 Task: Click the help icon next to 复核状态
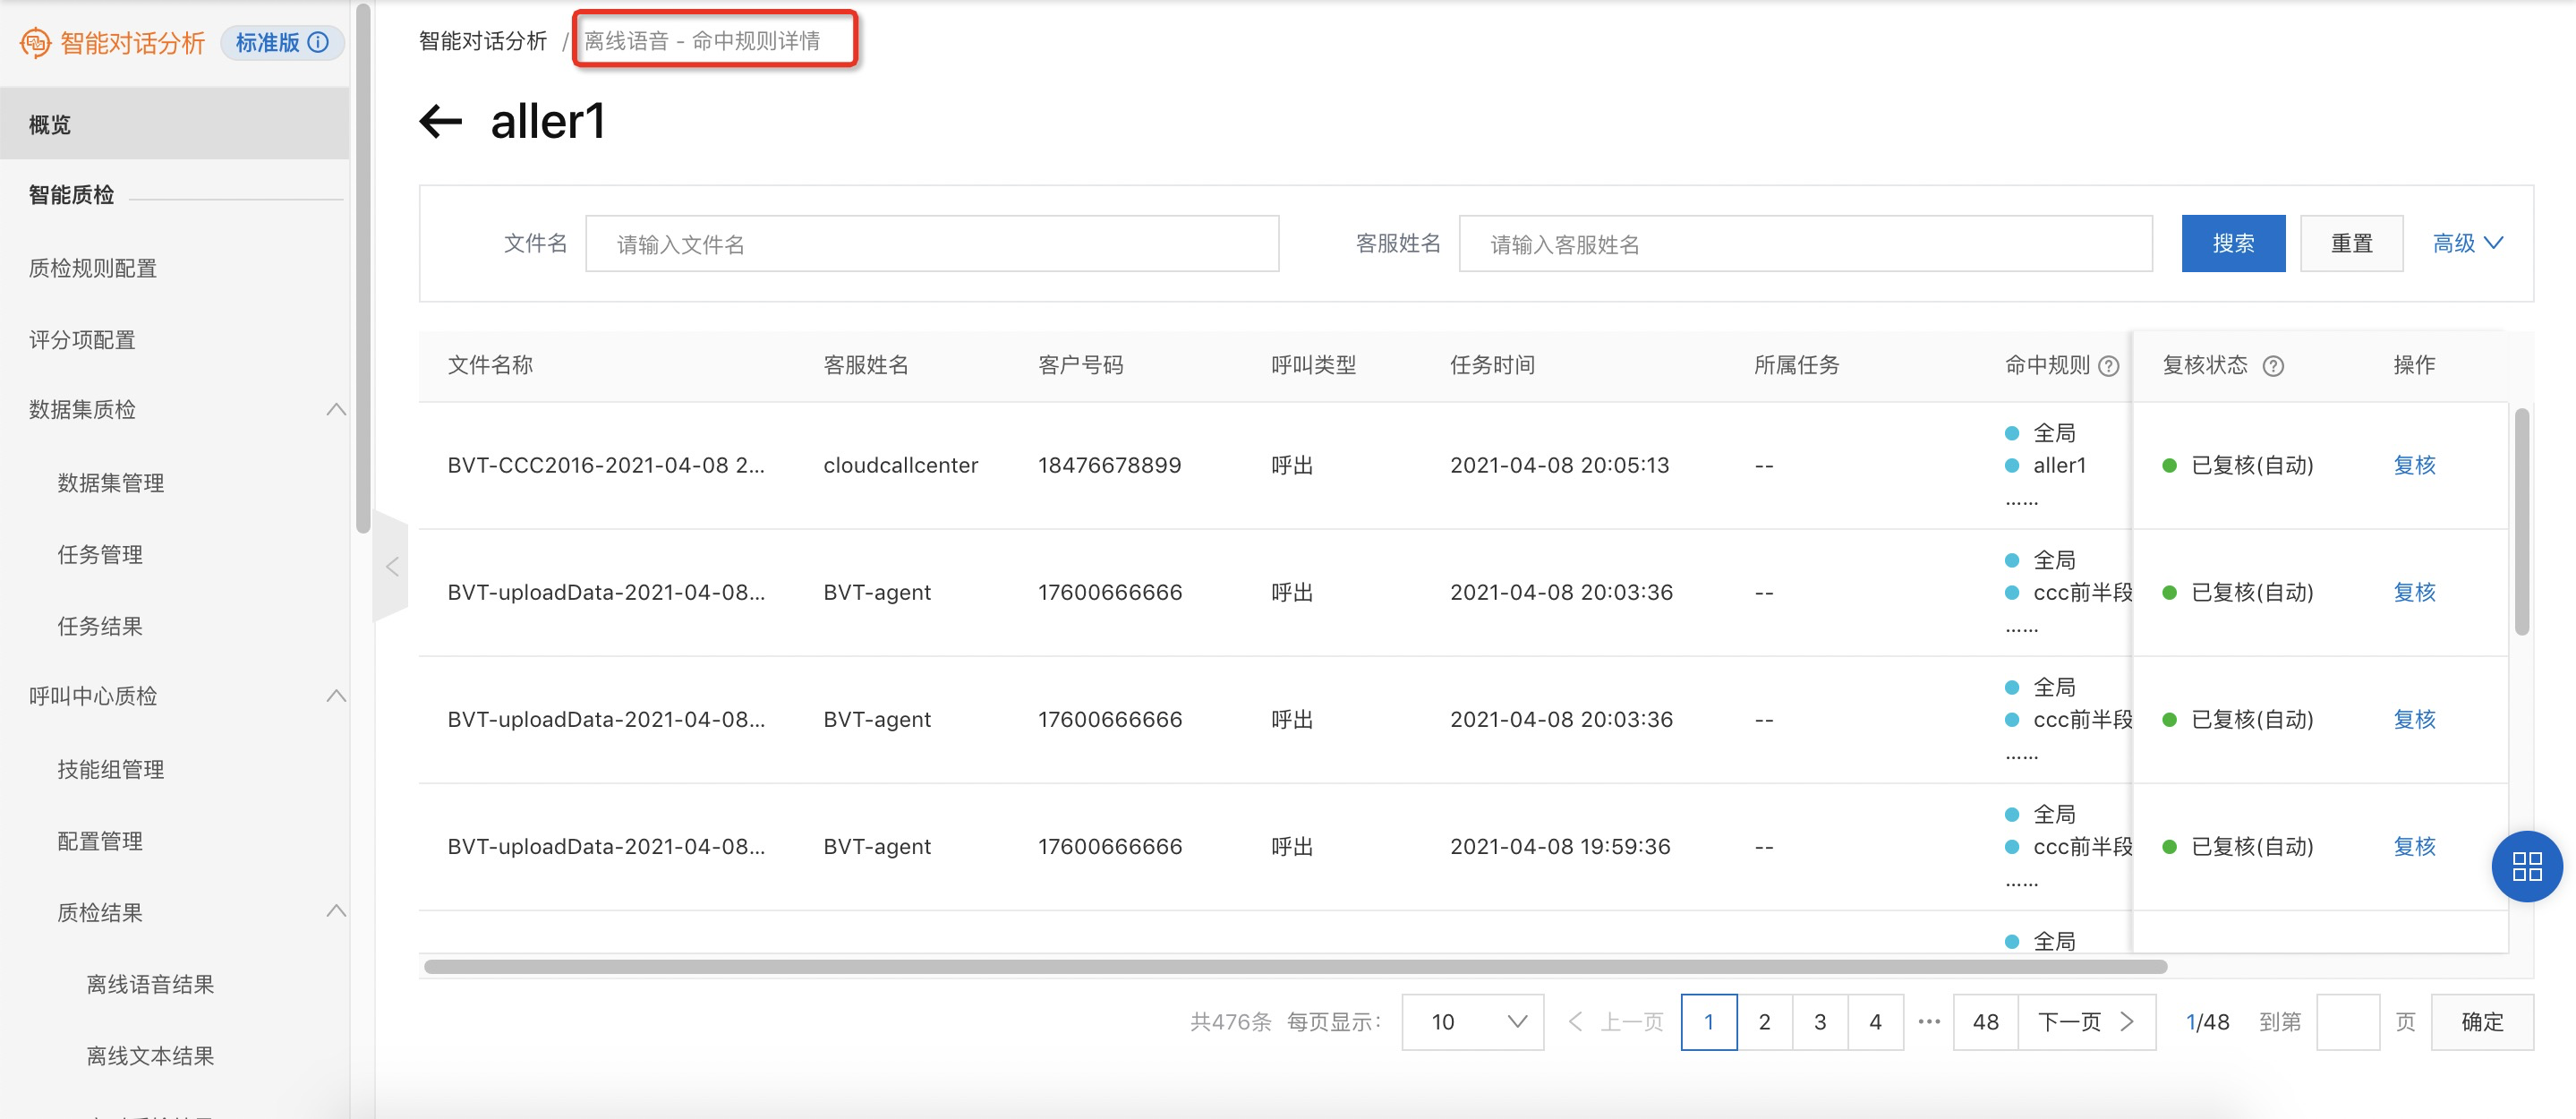(2273, 366)
